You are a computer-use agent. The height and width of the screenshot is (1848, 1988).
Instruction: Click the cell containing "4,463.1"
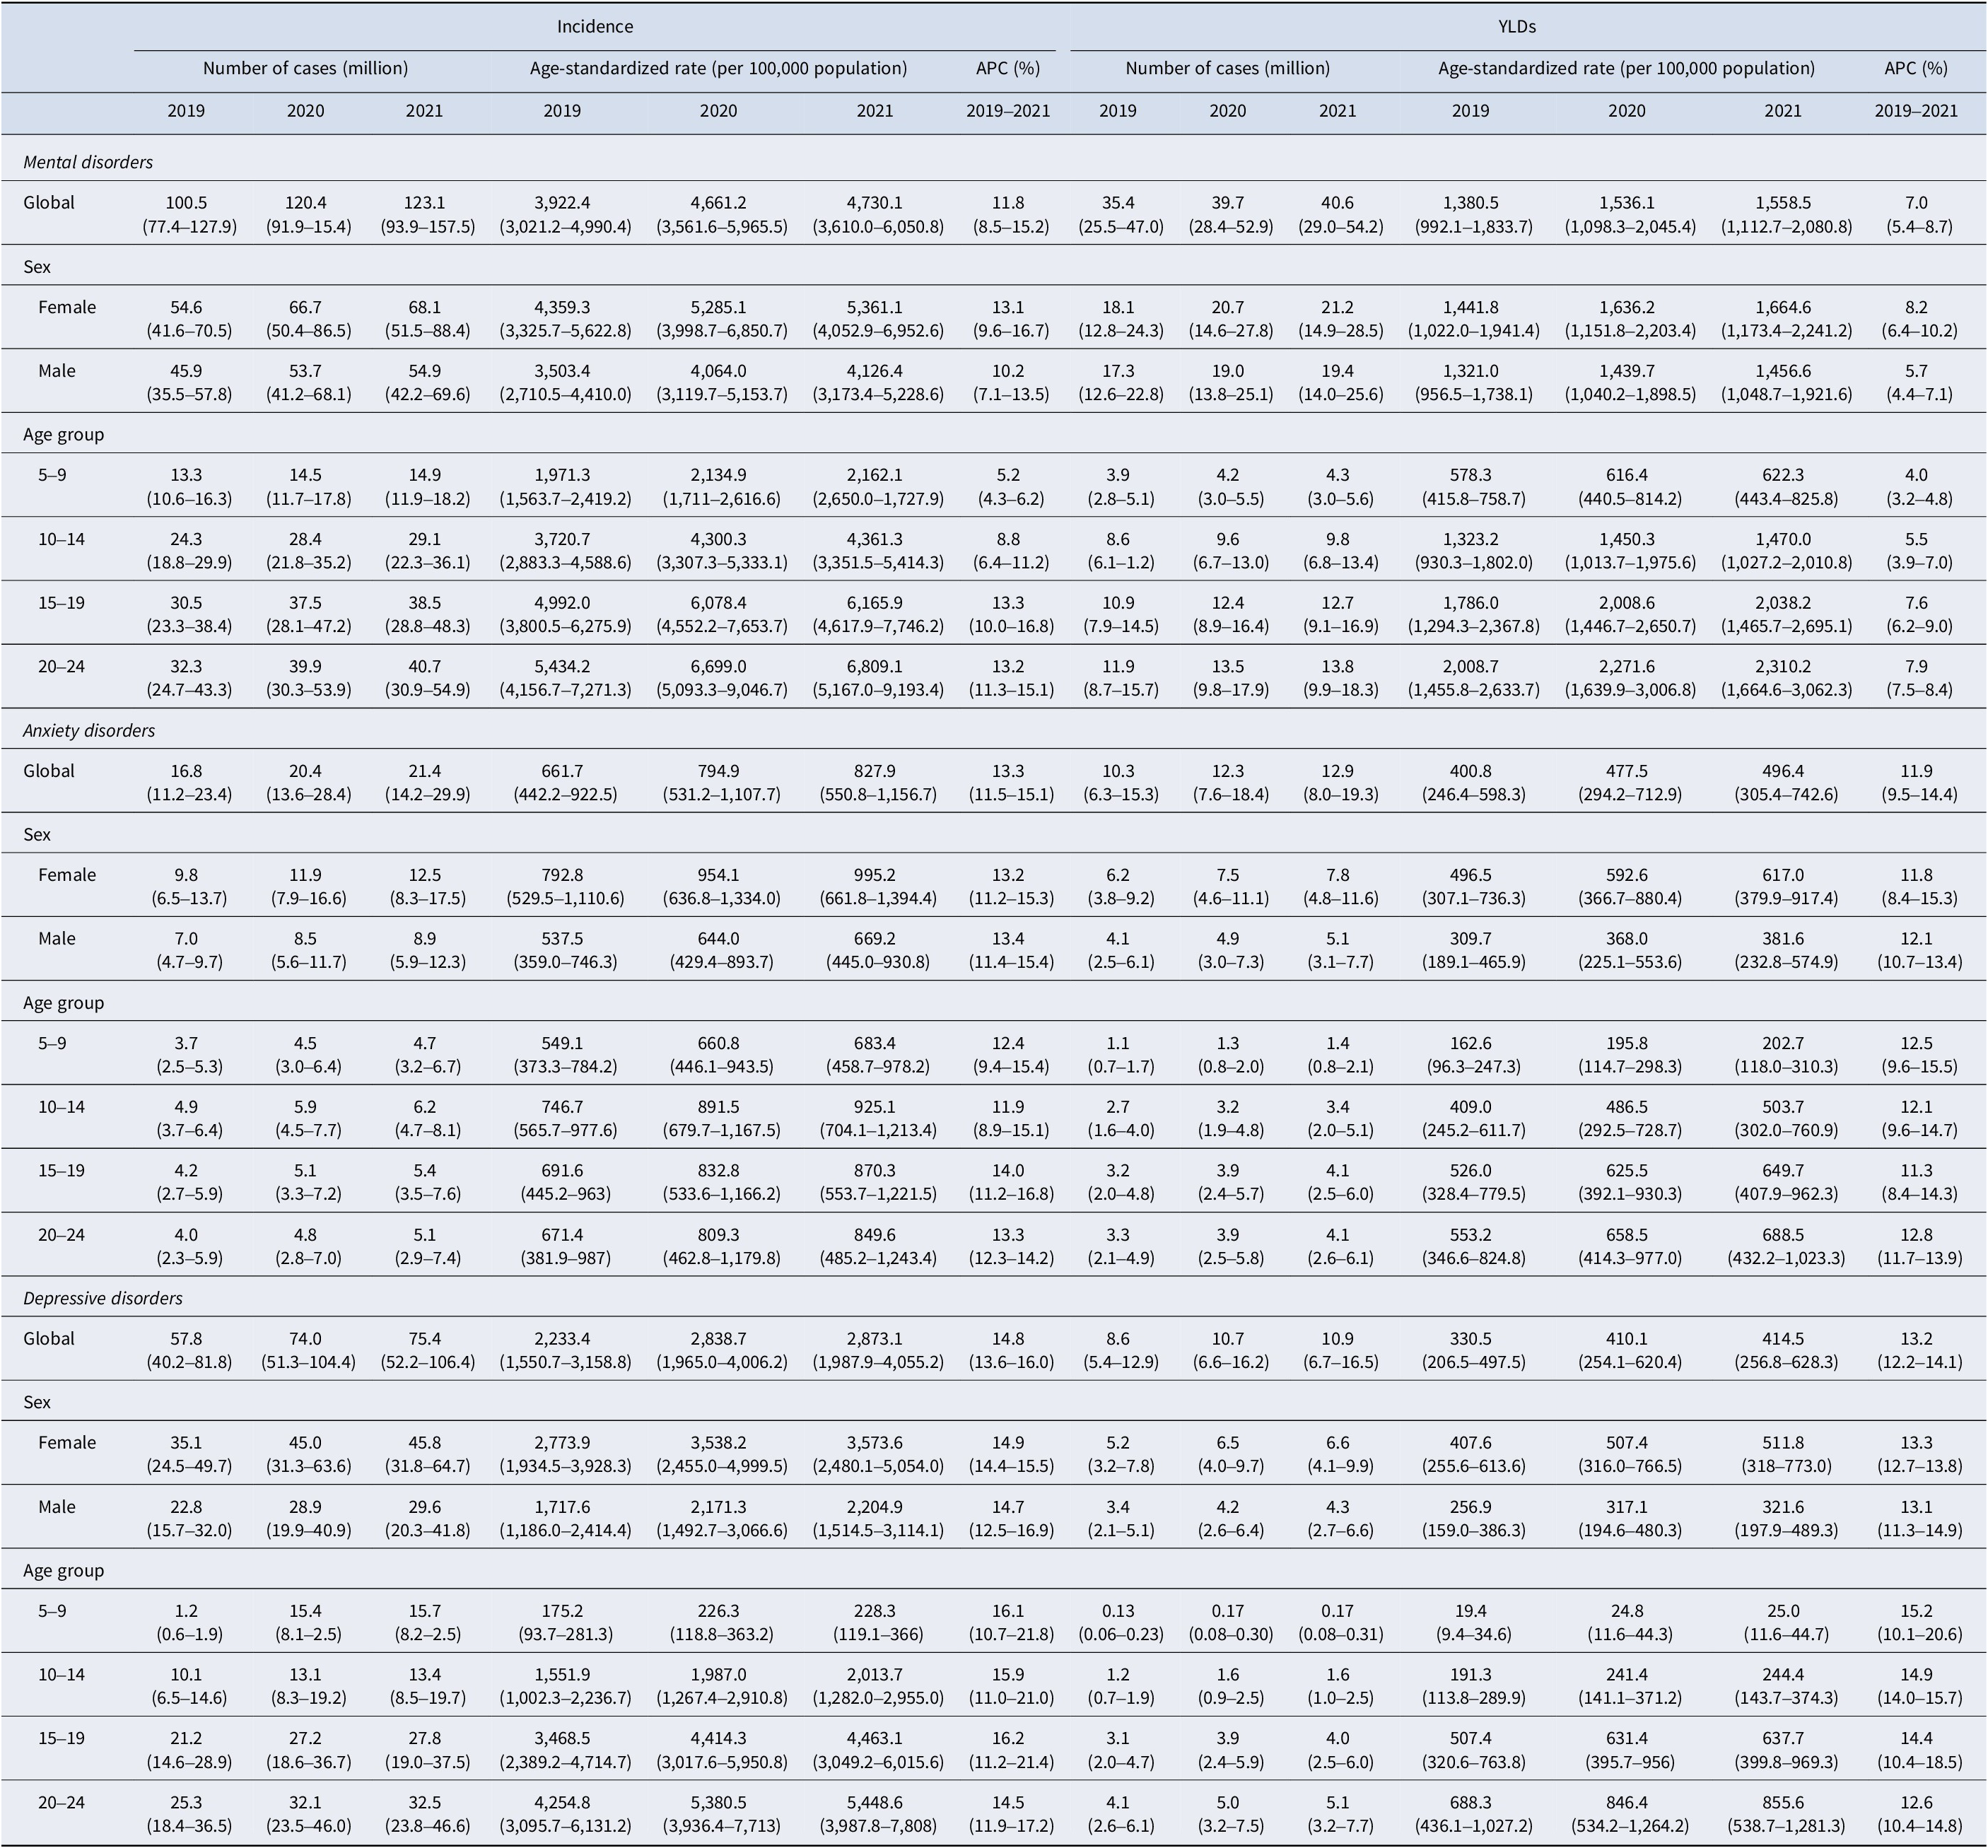point(875,1739)
